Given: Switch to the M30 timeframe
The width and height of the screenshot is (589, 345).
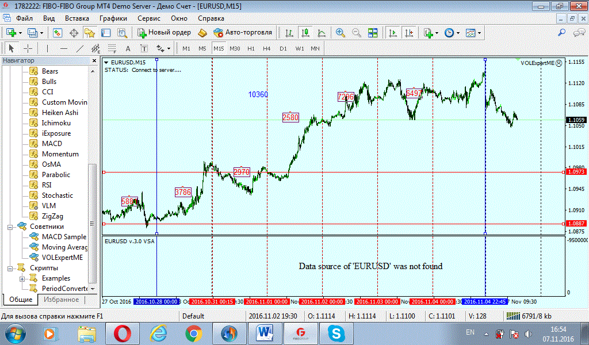Looking at the screenshot, I should point(235,48).
